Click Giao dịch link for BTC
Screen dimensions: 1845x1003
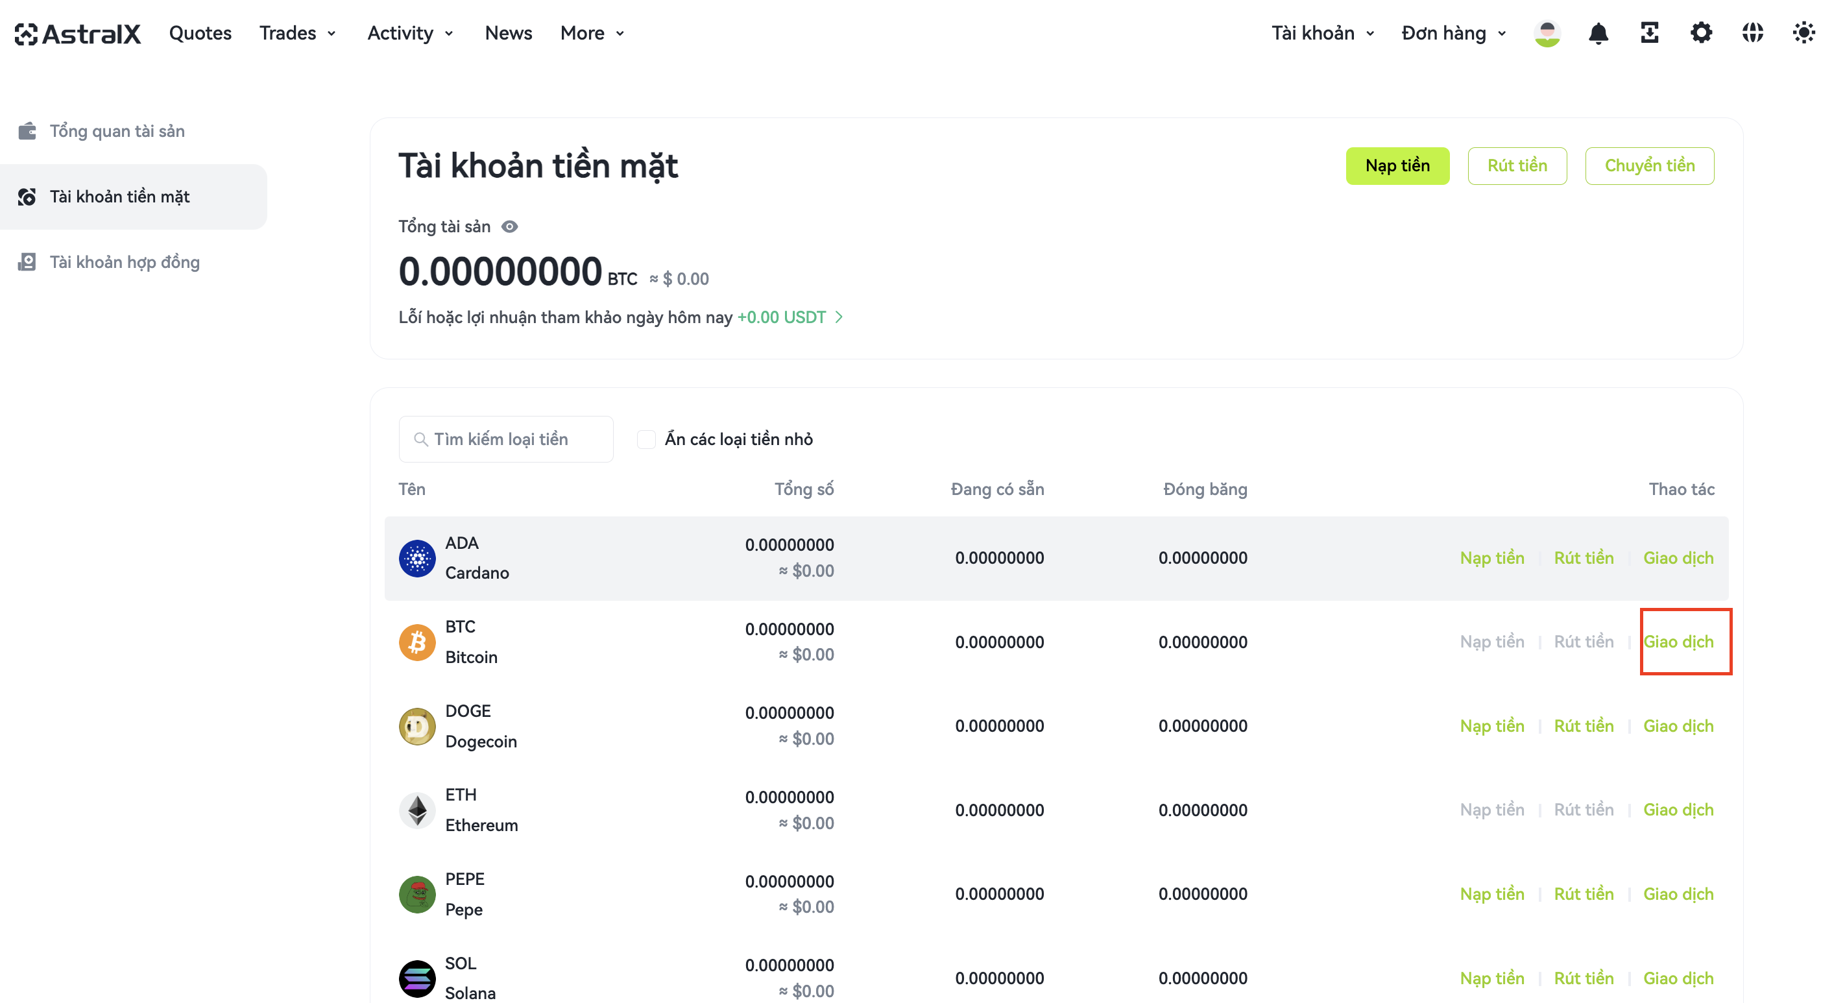click(x=1678, y=642)
